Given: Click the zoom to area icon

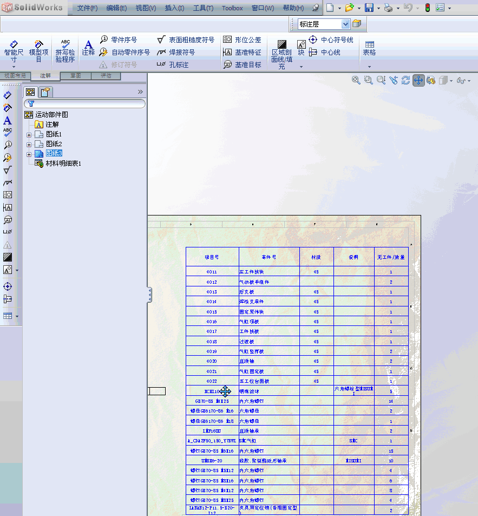Looking at the screenshot, I should [369, 80].
